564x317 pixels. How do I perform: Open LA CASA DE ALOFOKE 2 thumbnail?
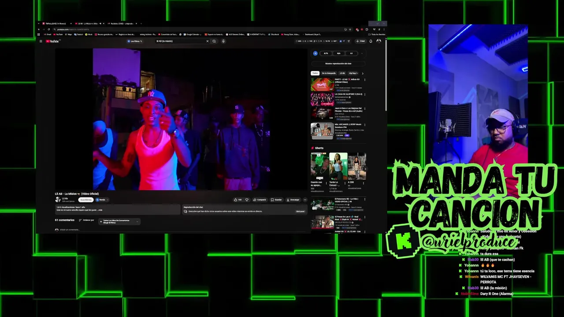tap(323, 100)
